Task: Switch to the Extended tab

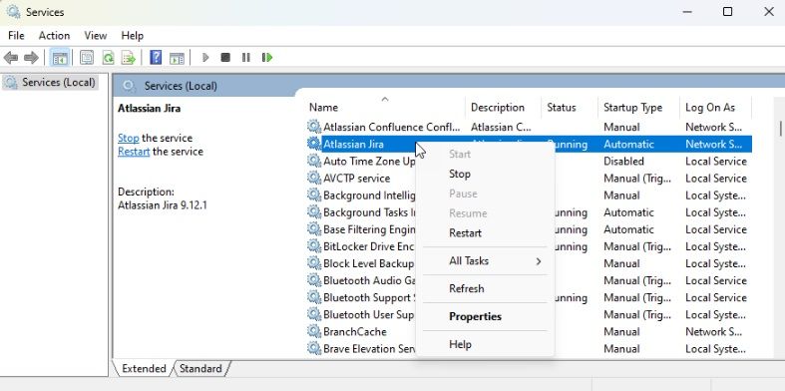Action: pos(144,368)
